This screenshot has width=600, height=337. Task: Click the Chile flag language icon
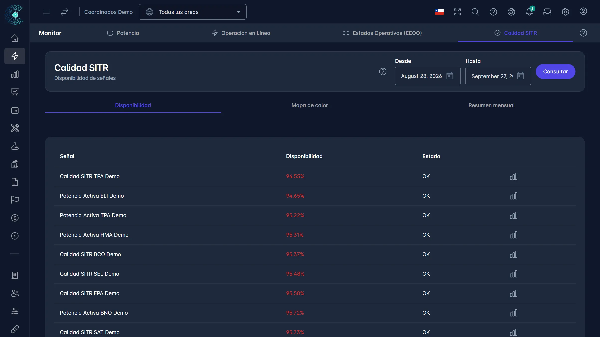pyautogui.click(x=439, y=12)
